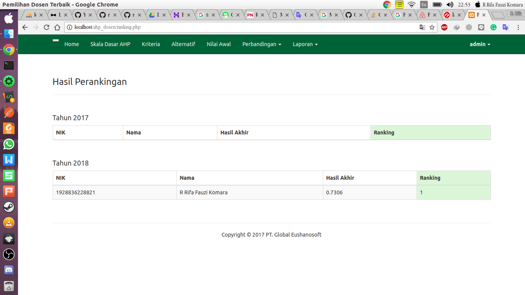Open Inkscape from the dock
The image size is (525, 295).
(9, 239)
